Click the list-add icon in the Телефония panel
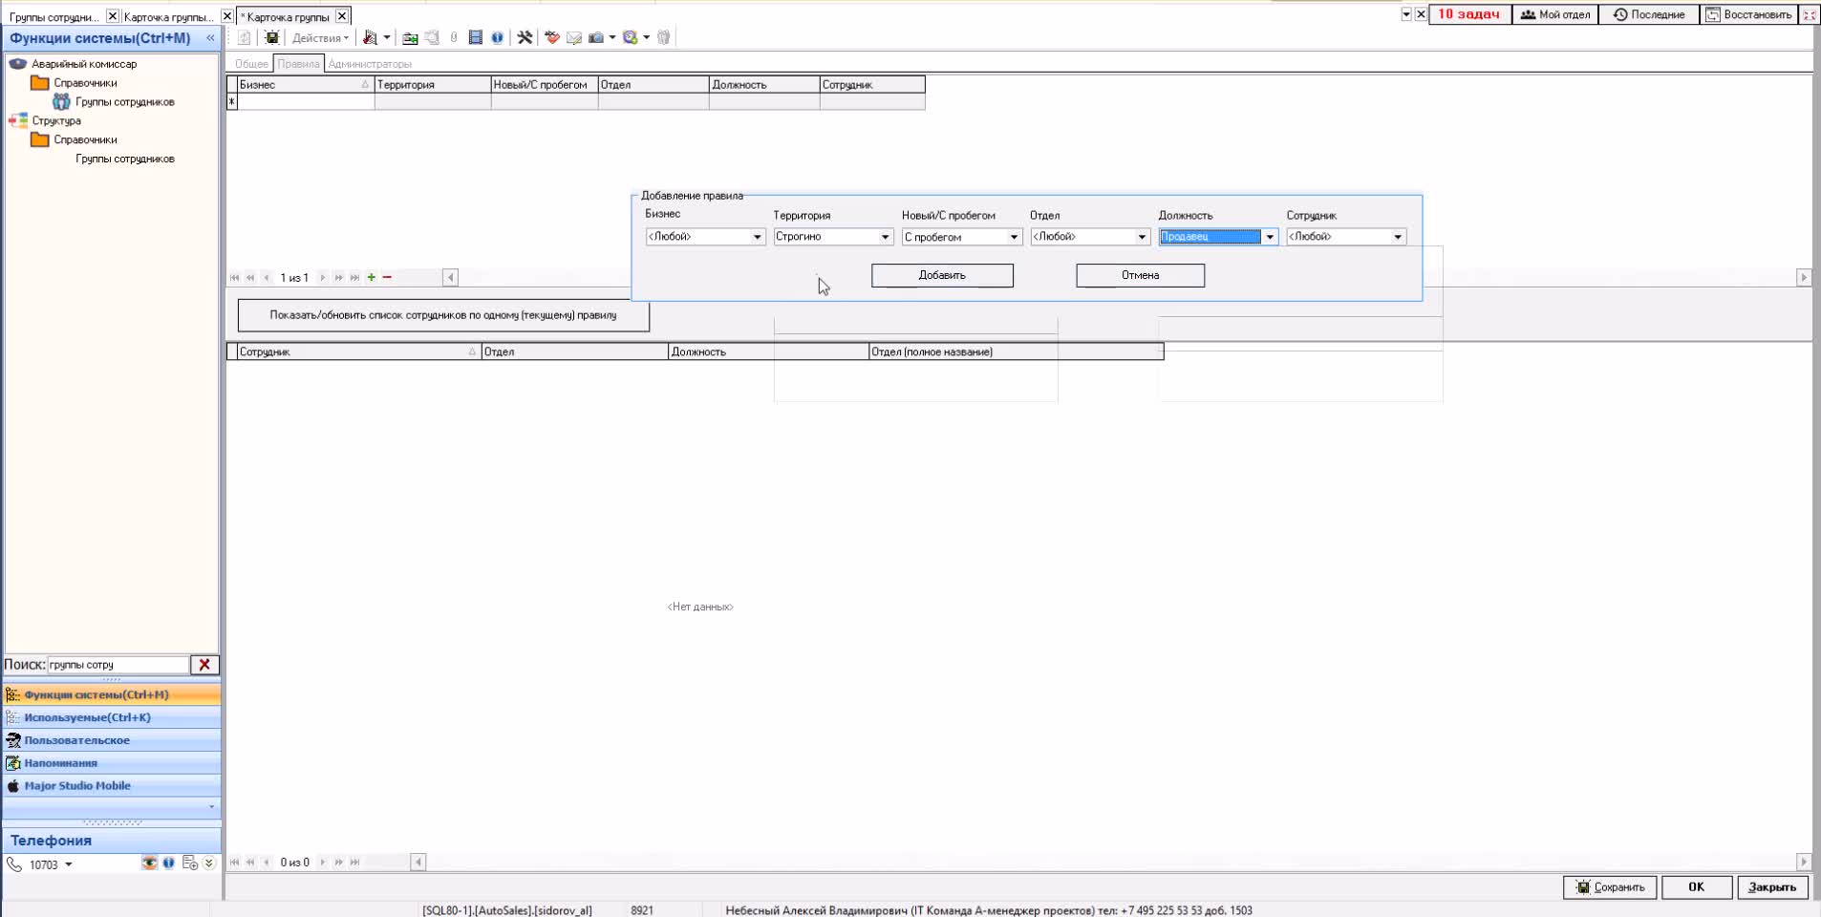Viewport: 1821px width, 917px height. pos(190,863)
